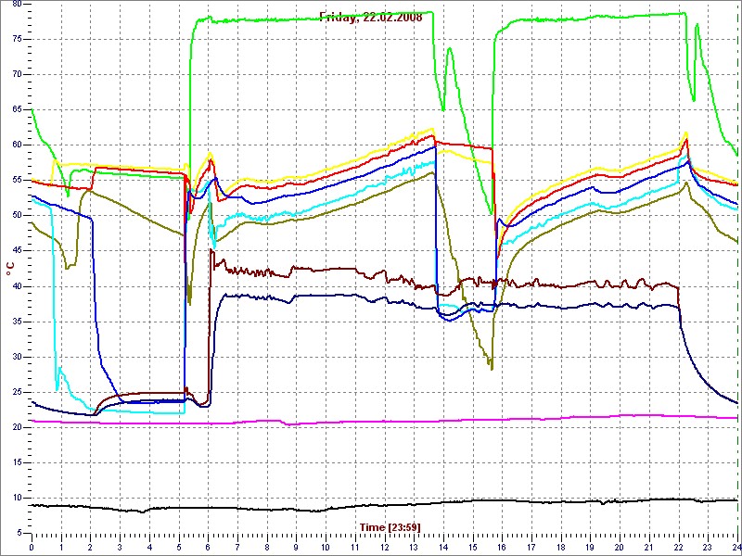Select hour 22 on the time axis

(678, 547)
